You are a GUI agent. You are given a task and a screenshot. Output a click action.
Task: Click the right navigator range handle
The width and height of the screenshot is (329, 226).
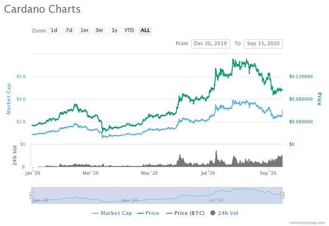pyautogui.click(x=282, y=195)
